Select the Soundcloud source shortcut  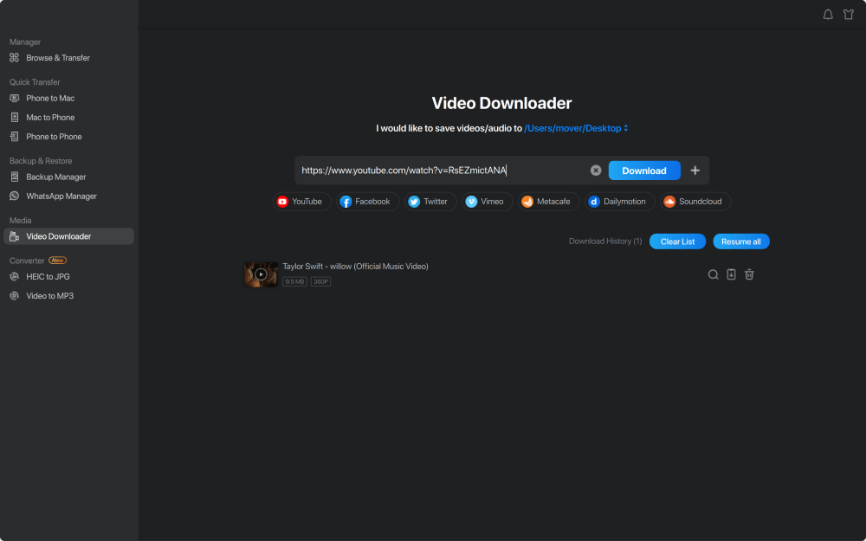point(695,201)
